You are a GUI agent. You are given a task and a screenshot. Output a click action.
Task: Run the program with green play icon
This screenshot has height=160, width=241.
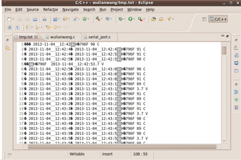(130, 19)
